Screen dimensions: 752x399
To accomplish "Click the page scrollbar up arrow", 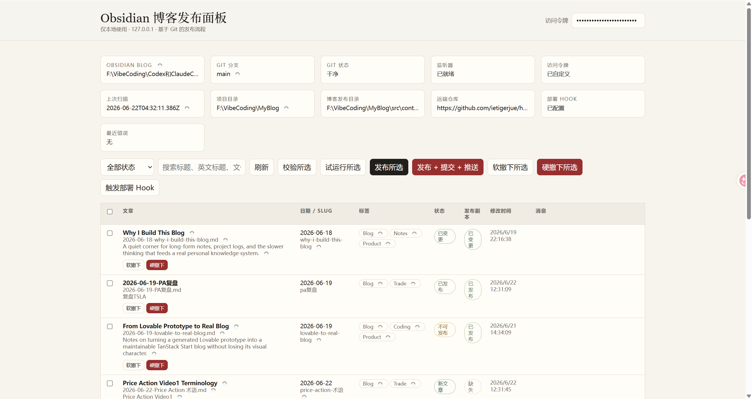I will click(749, 4).
